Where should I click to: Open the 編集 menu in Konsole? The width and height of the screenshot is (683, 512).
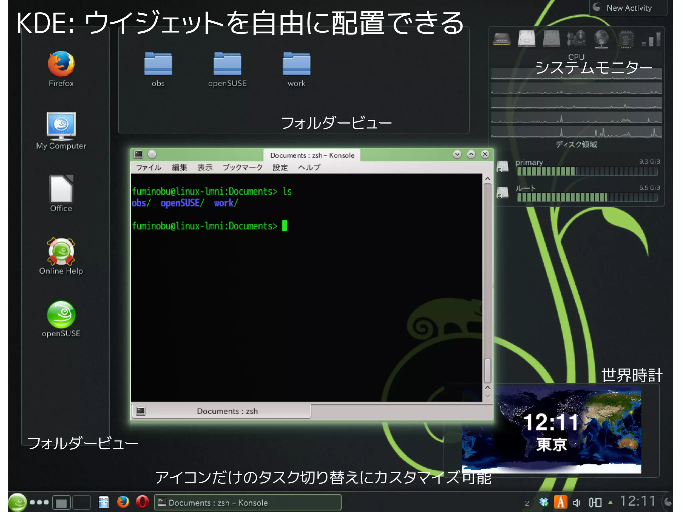point(179,167)
